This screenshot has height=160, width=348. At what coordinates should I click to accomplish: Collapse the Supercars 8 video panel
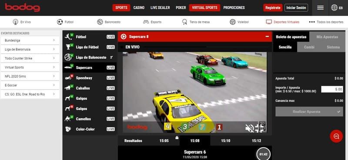[x=267, y=36]
